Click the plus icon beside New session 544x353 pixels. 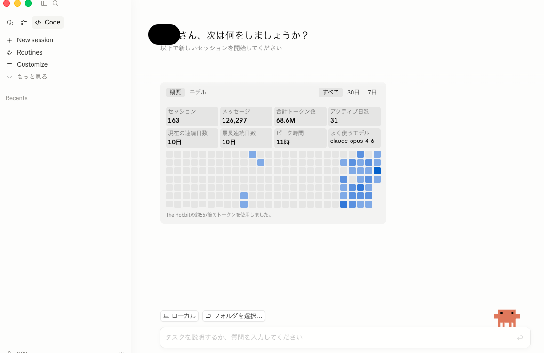click(9, 40)
